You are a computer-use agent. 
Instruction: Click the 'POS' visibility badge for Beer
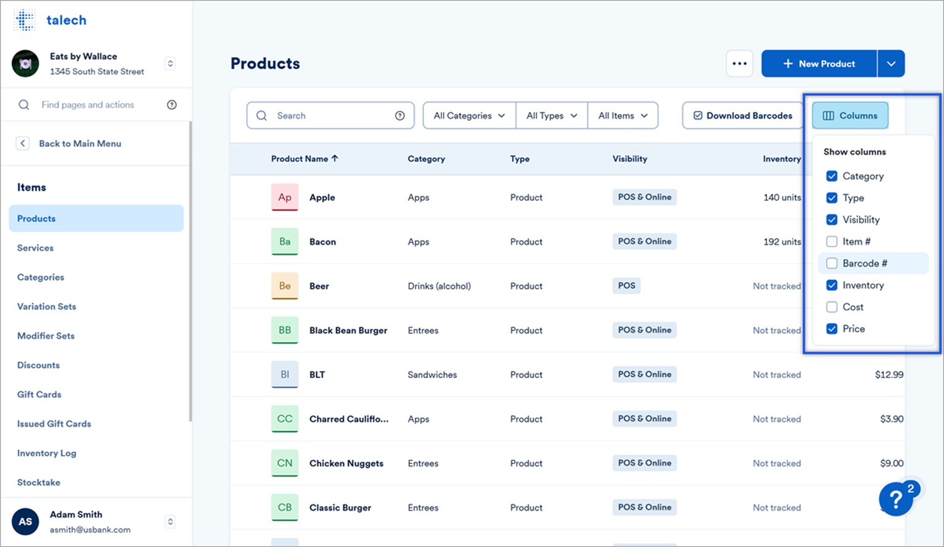626,286
